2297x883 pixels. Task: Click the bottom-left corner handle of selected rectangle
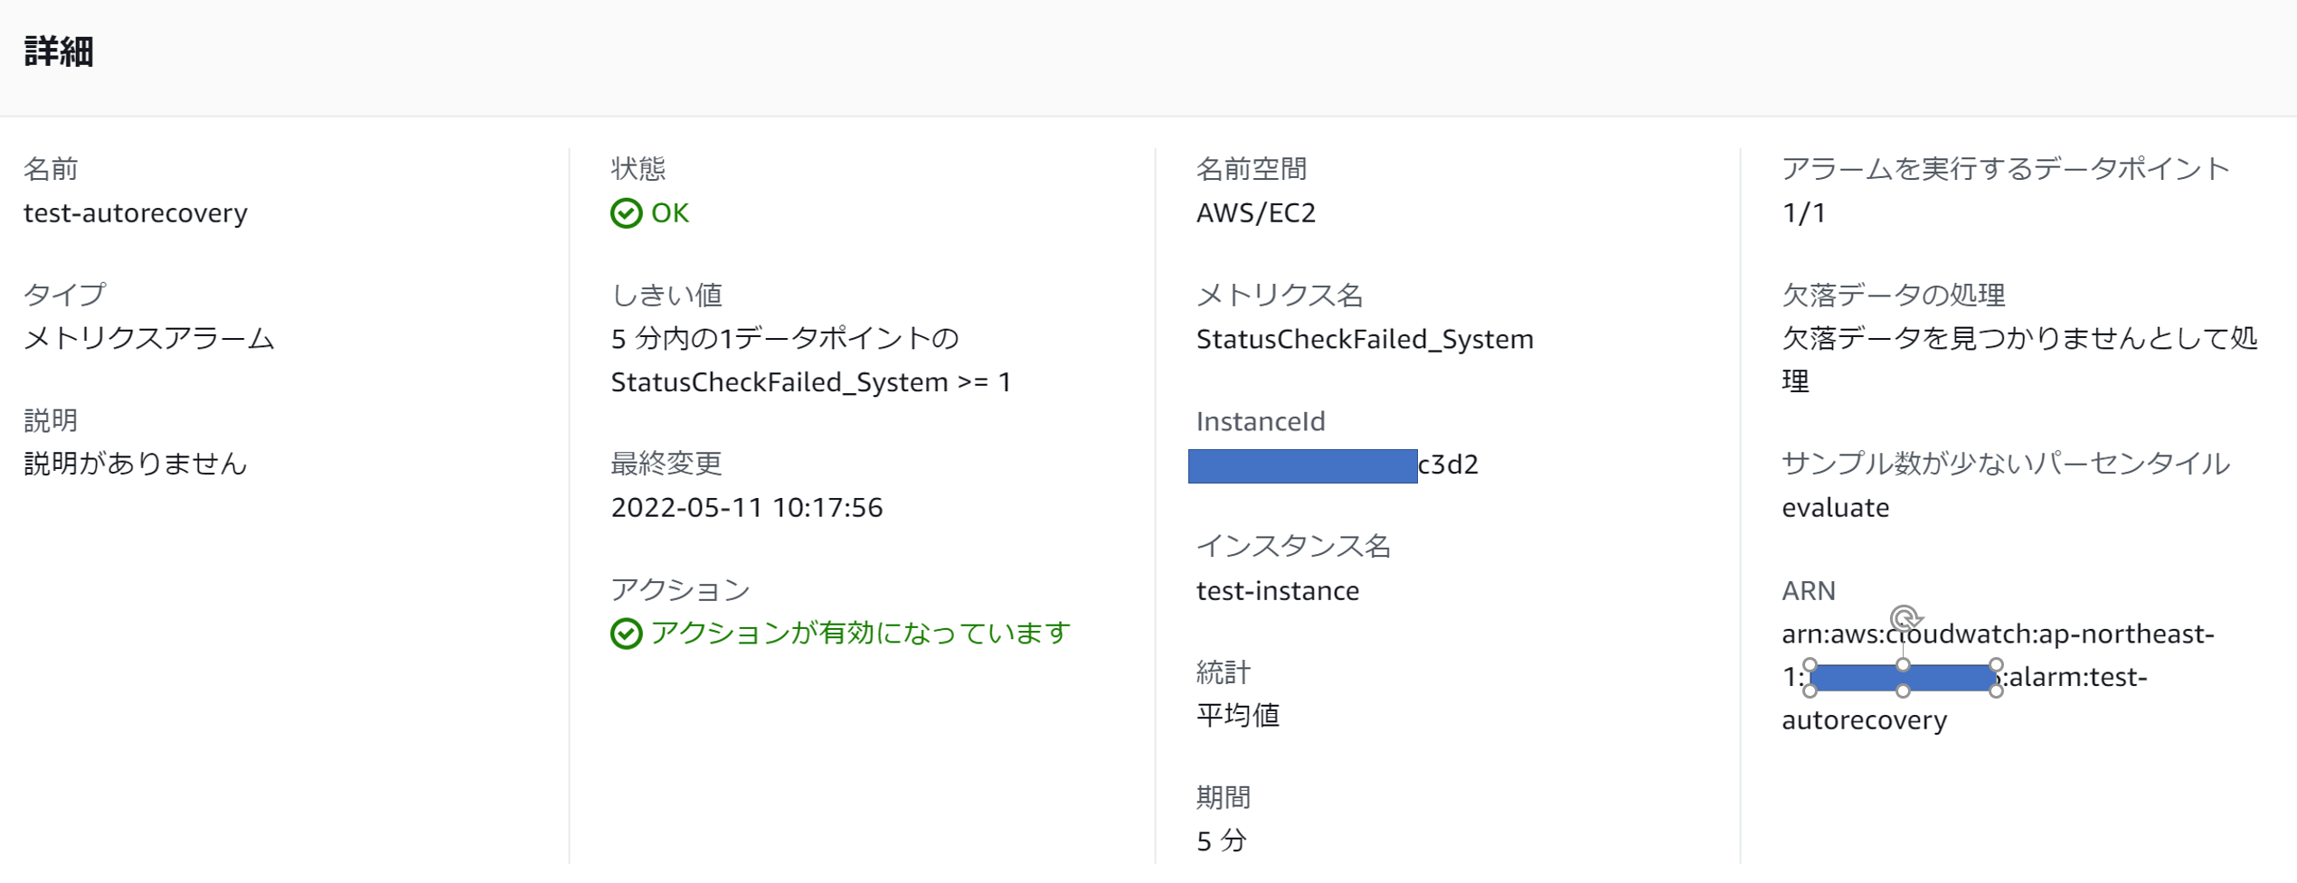pos(1810,691)
